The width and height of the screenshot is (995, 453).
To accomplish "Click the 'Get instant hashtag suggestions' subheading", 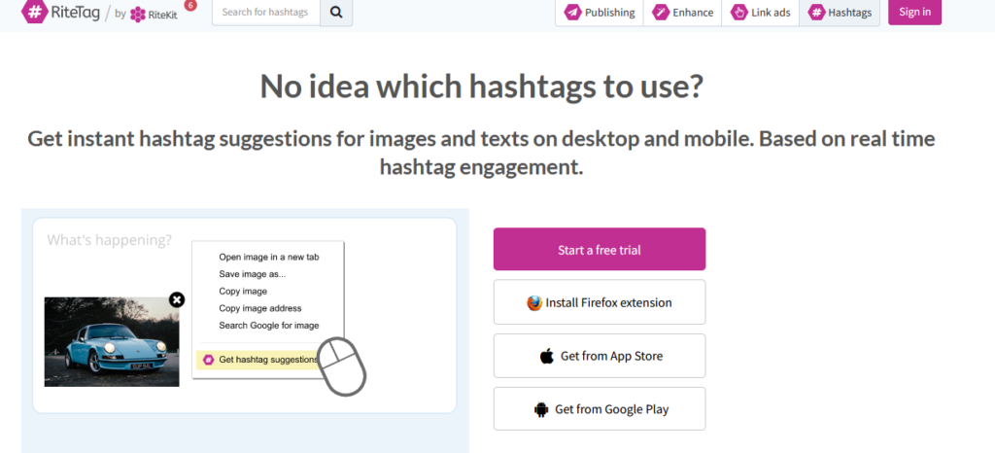I will (x=482, y=153).
